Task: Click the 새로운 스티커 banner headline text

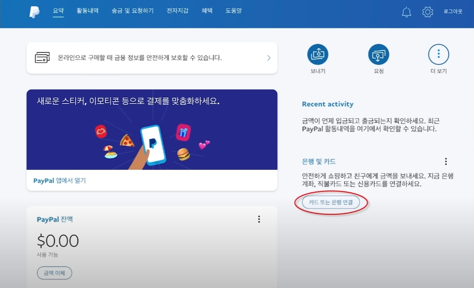Action: coord(128,101)
